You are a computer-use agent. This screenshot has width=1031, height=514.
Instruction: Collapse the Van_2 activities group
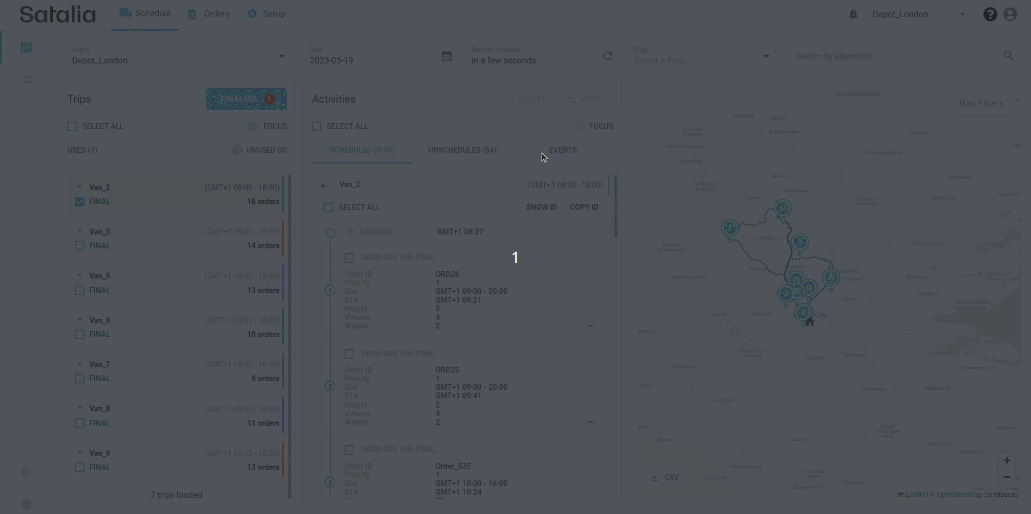pyautogui.click(x=323, y=185)
